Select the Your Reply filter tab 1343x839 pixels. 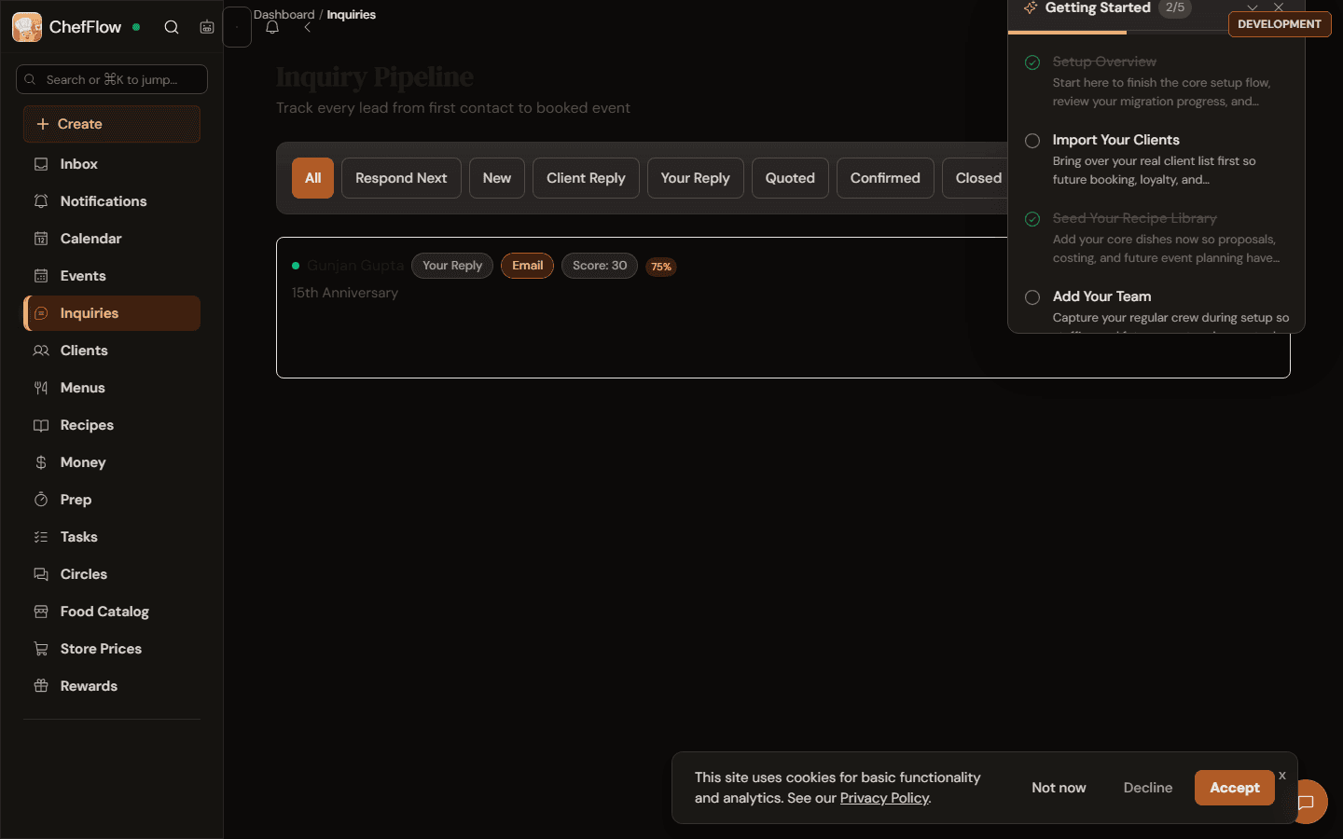[x=695, y=178]
